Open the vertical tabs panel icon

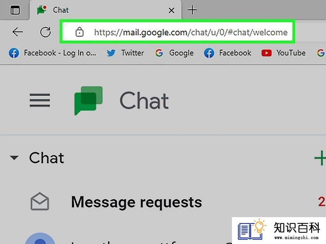coord(15,10)
